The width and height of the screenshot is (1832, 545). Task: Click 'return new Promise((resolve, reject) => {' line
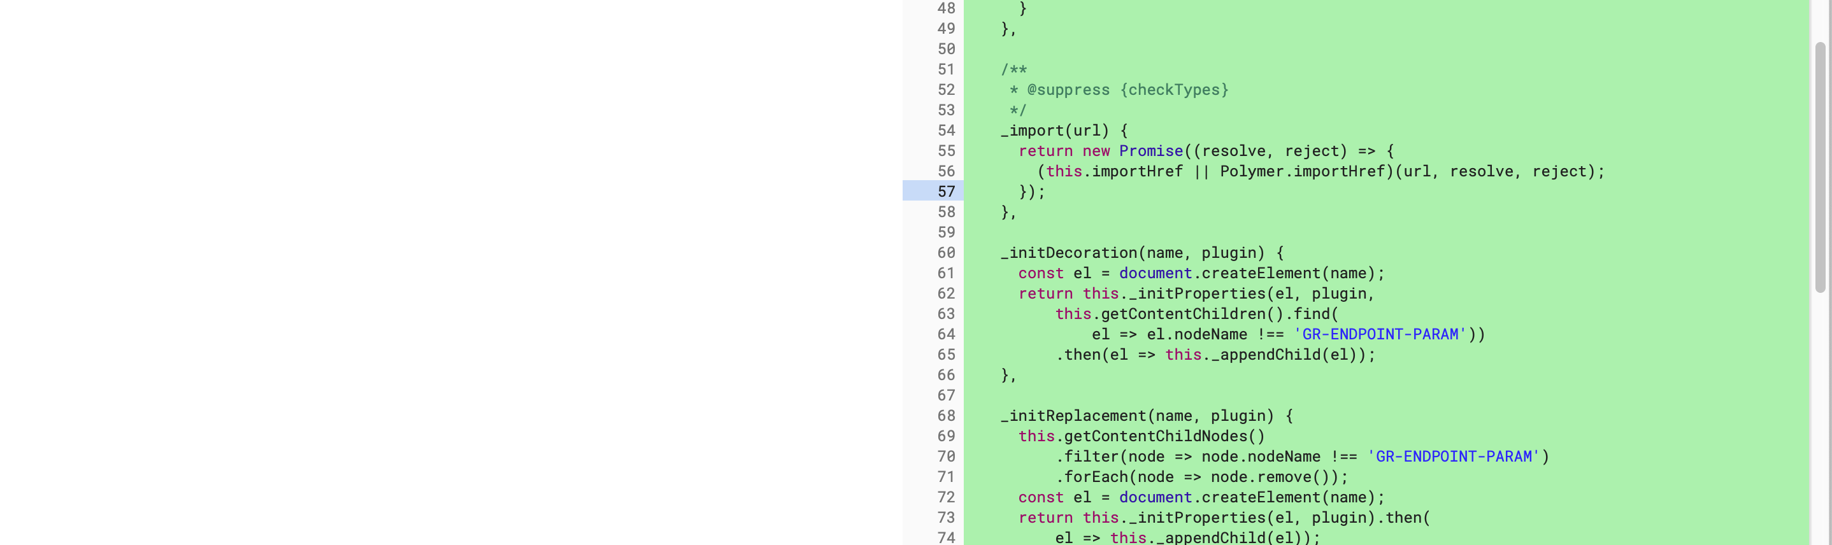coord(1206,151)
